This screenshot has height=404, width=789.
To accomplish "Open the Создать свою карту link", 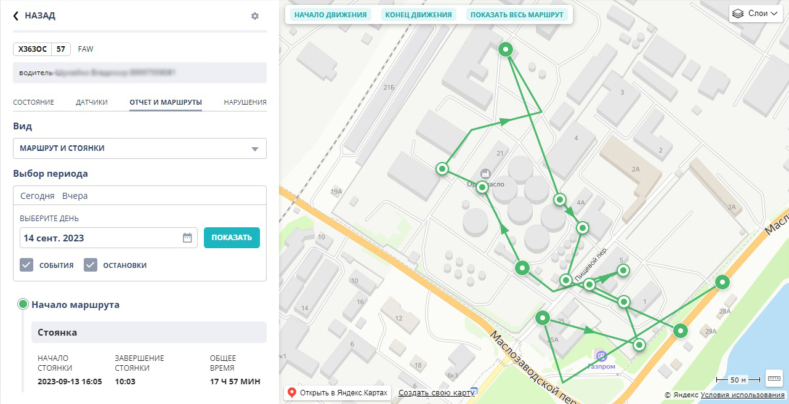I will tap(436, 393).
